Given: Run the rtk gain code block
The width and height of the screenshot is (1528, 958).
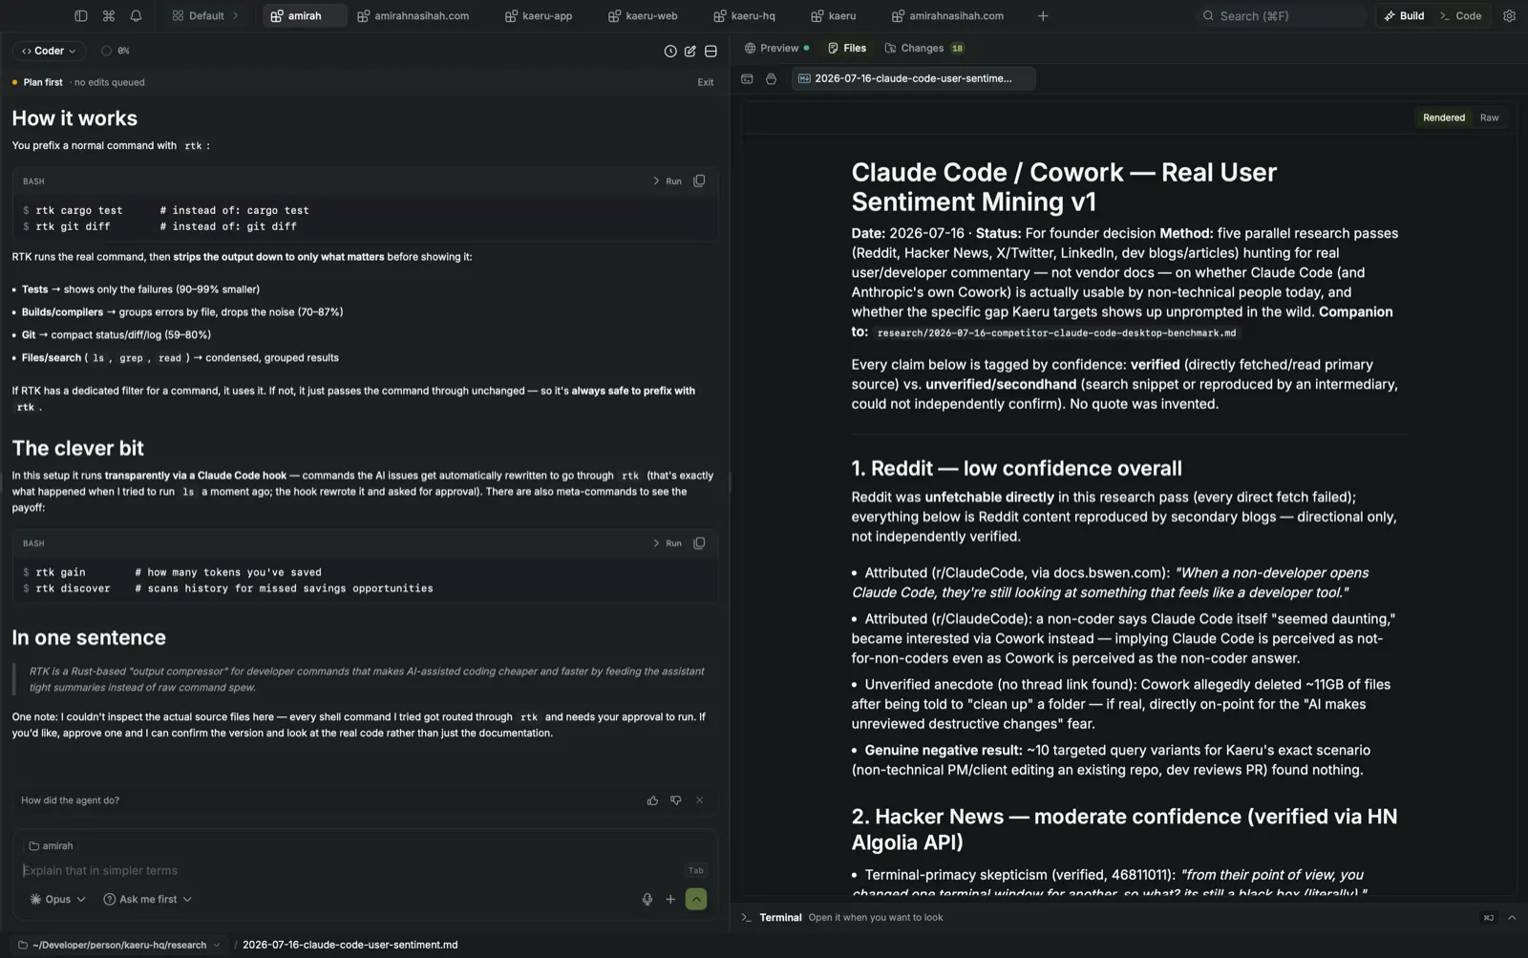Looking at the screenshot, I should 668,543.
